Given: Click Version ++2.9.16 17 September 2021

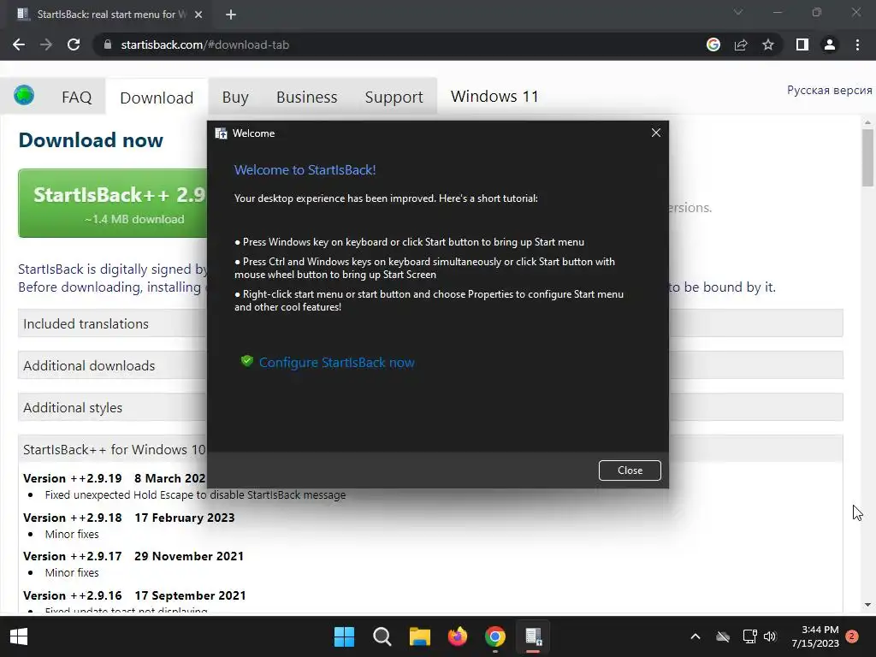Looking at the screenshot, I should (134, 595).
